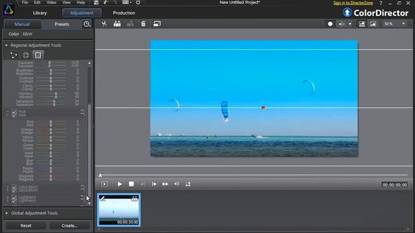Click the Red hue slider handle
The image size is (415, 233).
point(51,124)
